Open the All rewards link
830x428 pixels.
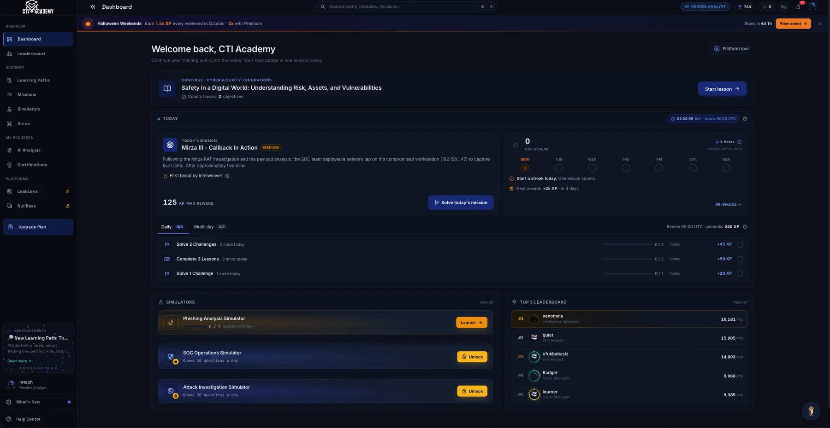click(x=728, y=204)
